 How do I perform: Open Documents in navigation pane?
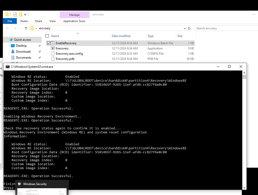click(x=24, y=58)
